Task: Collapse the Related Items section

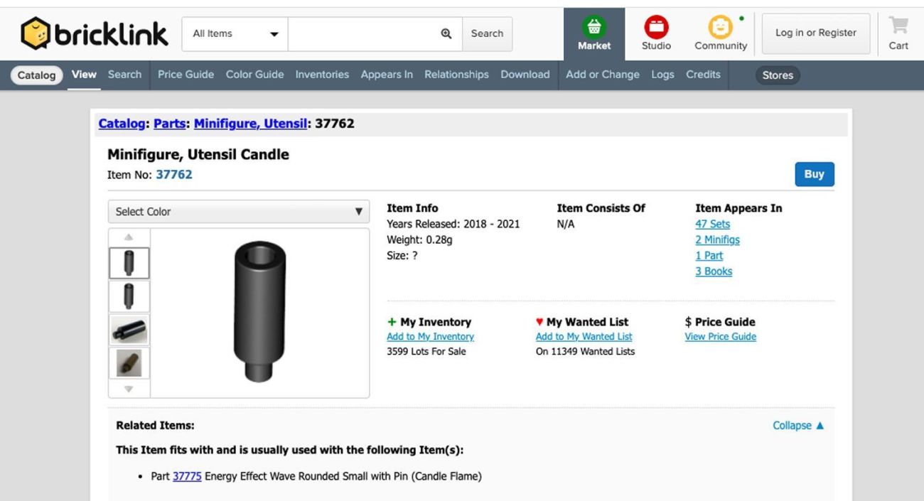Action: (798, 426)
